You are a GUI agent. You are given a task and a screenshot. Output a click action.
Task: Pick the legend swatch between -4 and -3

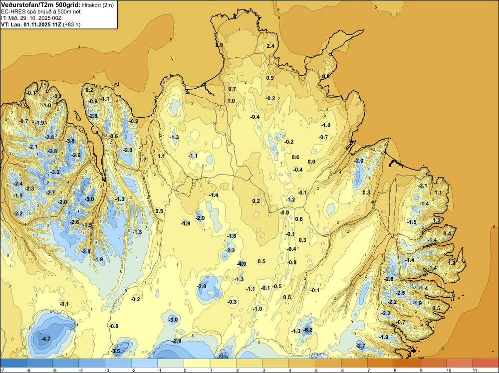pos(92,363)
